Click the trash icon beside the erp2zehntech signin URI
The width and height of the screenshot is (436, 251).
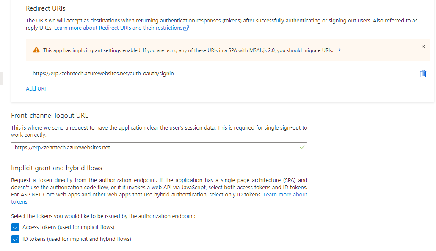coord(423,73)
